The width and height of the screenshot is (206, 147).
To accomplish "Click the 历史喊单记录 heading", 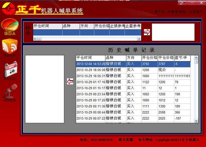I will pyautogui.click(x=131, y=50).
